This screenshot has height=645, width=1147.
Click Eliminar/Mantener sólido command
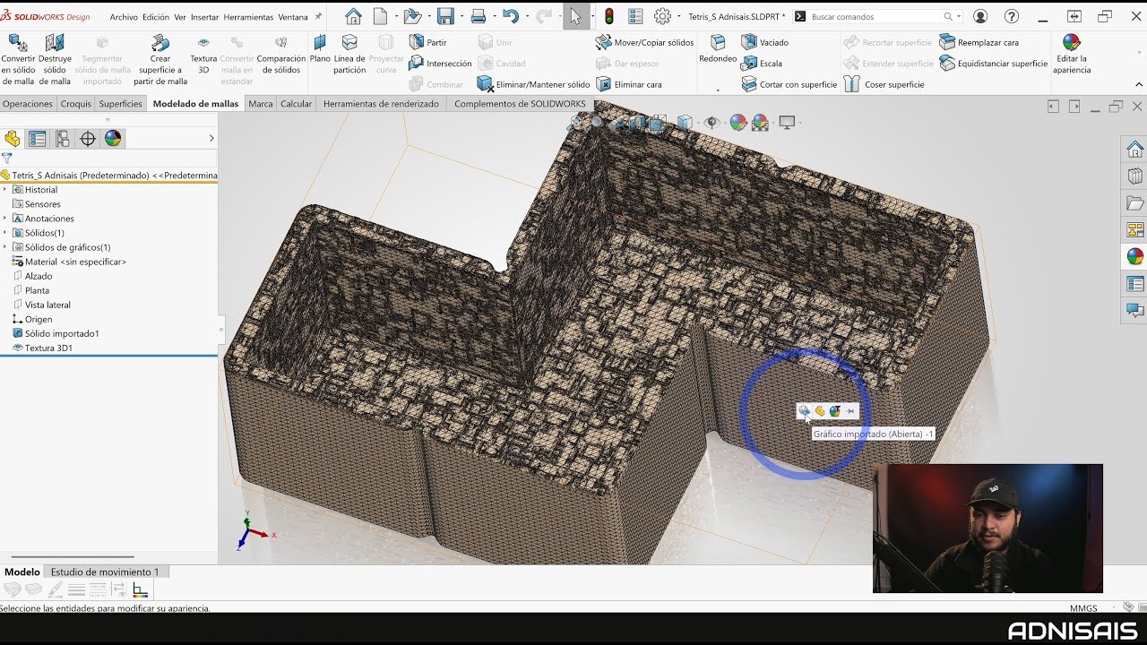click(533, 84)
